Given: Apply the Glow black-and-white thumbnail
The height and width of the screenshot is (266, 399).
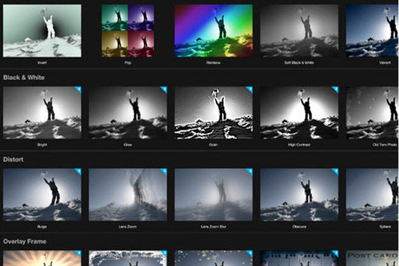Looking at the screenshot, I should pos(128,113).
